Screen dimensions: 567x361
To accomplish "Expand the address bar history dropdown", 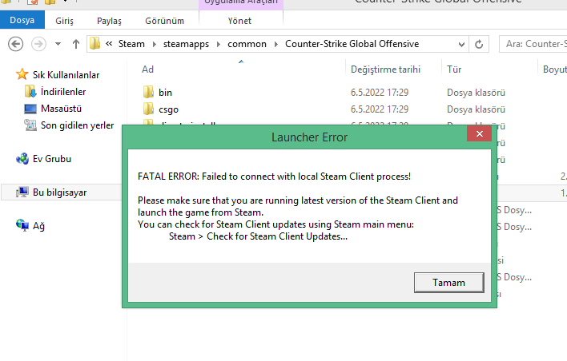I will click(x=461, y=45).
